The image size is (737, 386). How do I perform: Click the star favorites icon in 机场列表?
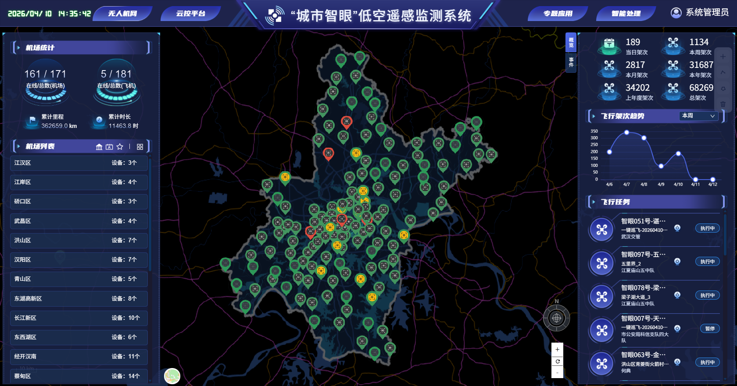pyautogui.click(x=120, y=147)
